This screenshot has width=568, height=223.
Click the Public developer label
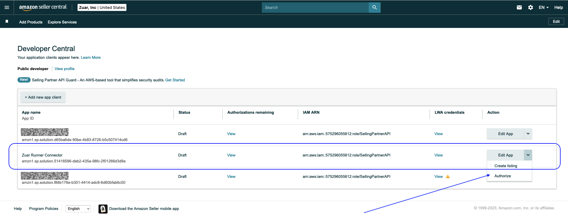[x=33, y=69]
